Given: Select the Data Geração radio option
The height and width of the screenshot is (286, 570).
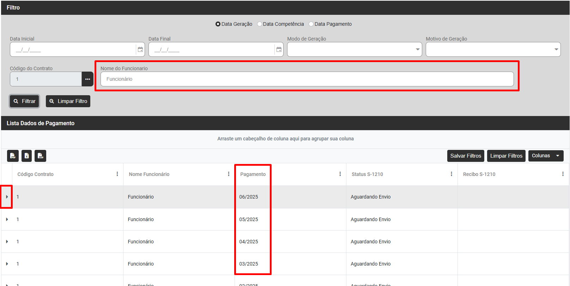Looking at the screenshot, I should (218, 24).
